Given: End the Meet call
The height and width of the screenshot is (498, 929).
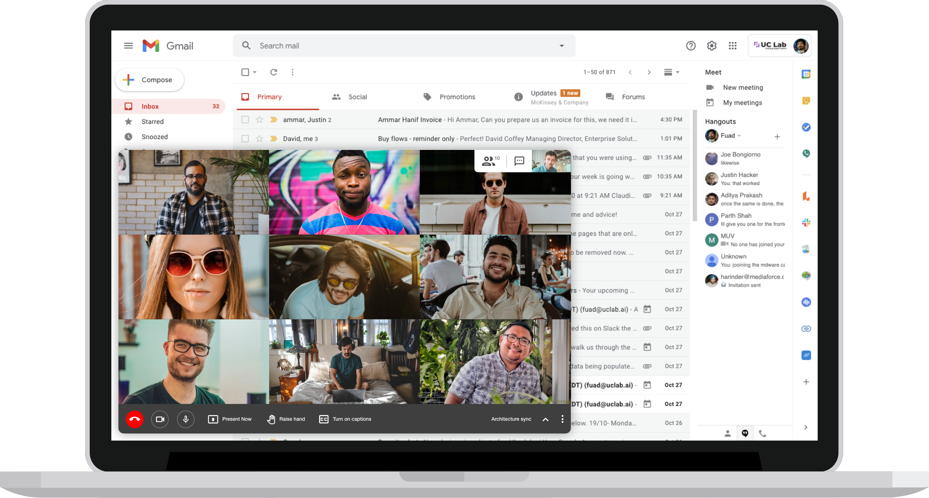Looking at the screenshot, I should click(x=134, y=419).
